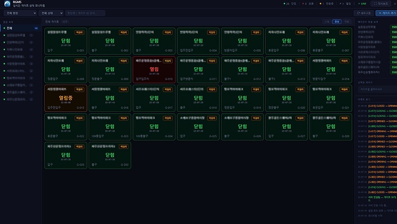This screenshot has height=224, width=397.
Task: Click the orange badge on card G-020
Action: coord(300,90)
